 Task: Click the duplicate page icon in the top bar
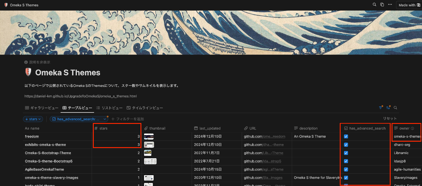tap(382, 5)
